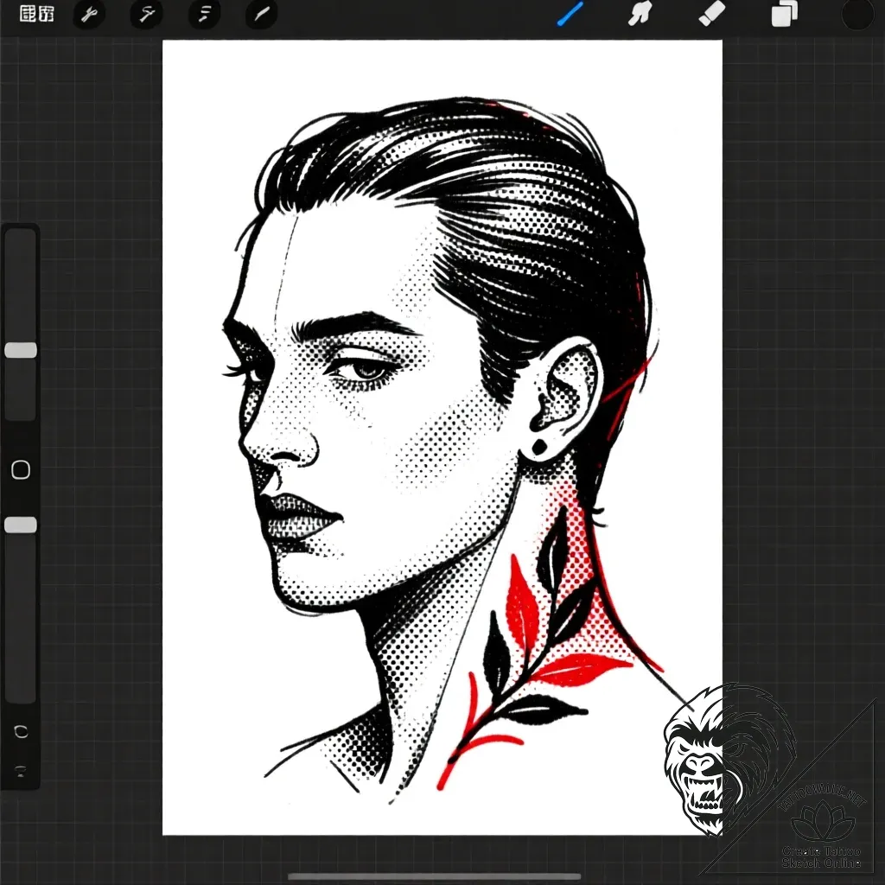The height and width of the screenshot is (885, 885).
Task: Click the brush opacity slider handle
Action: (21, 525)
